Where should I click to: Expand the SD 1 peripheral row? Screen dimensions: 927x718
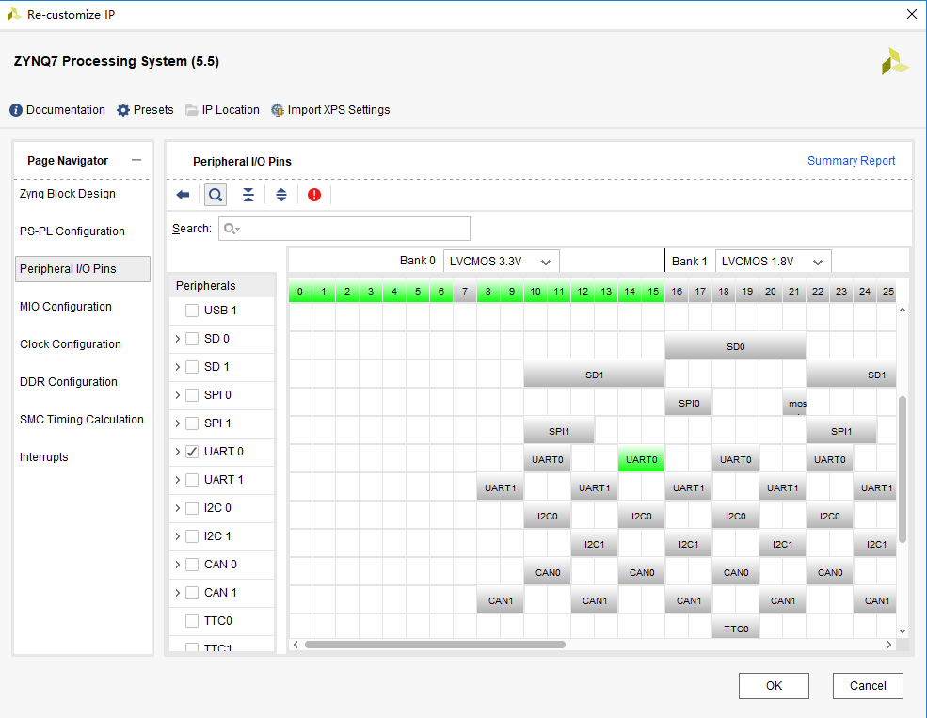[177, 367]
